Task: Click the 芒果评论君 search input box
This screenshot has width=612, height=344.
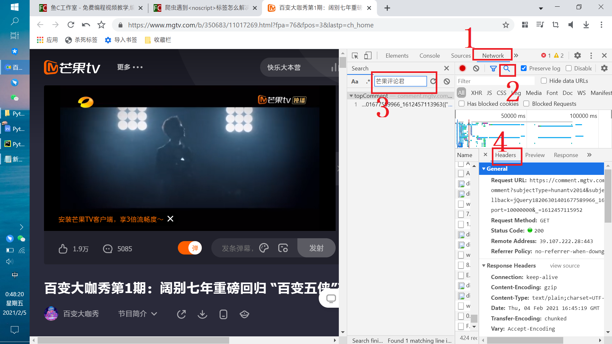Action: click(x=400, y=81)
